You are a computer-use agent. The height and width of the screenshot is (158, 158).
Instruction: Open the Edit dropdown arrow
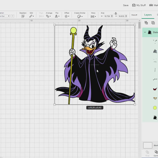33,16
